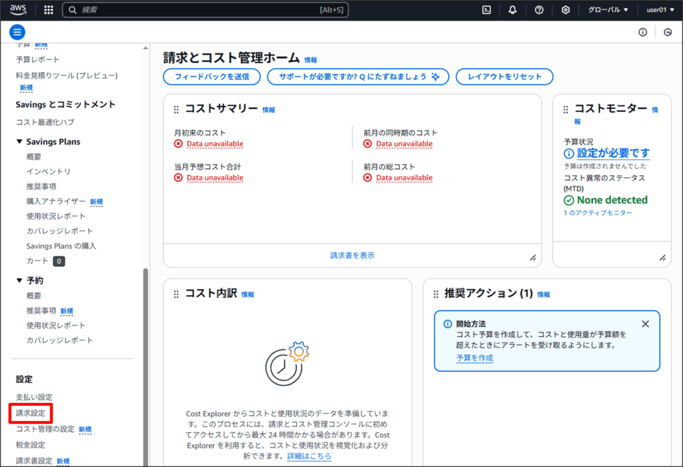Open インベントリ under Savings Plans
The image size is (683, 467).
48,171
